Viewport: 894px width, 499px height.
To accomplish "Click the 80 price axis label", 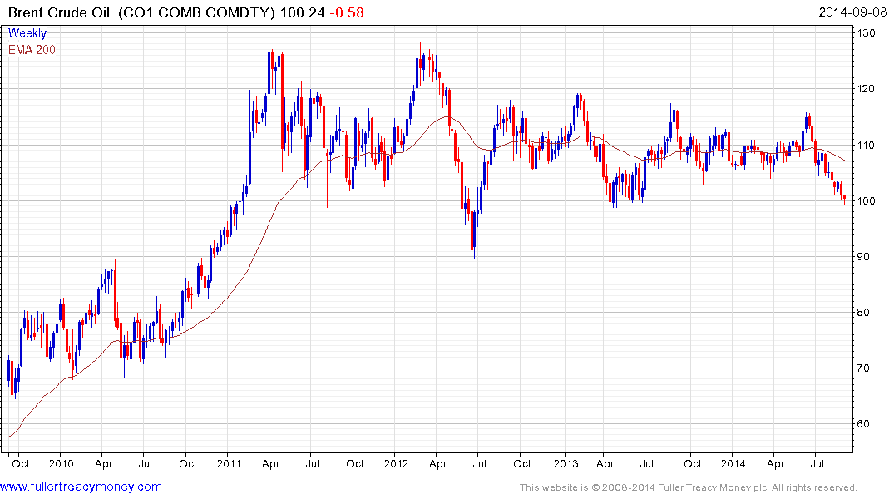I will [863, 313].
